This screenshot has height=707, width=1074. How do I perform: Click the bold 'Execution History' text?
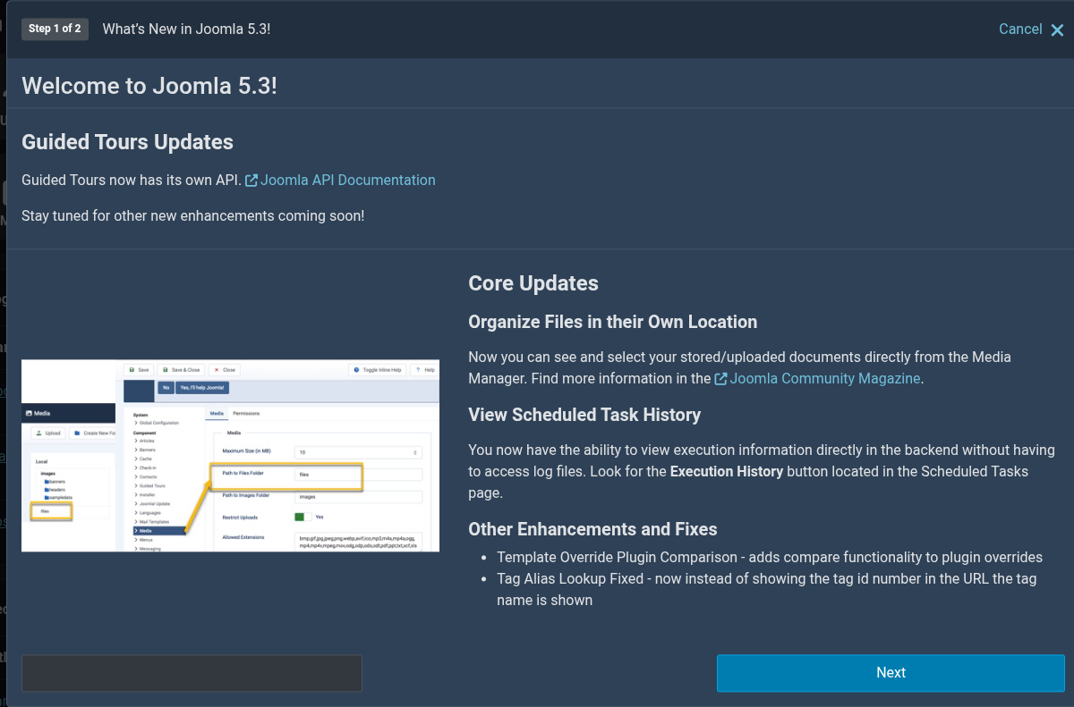point(727,471)
